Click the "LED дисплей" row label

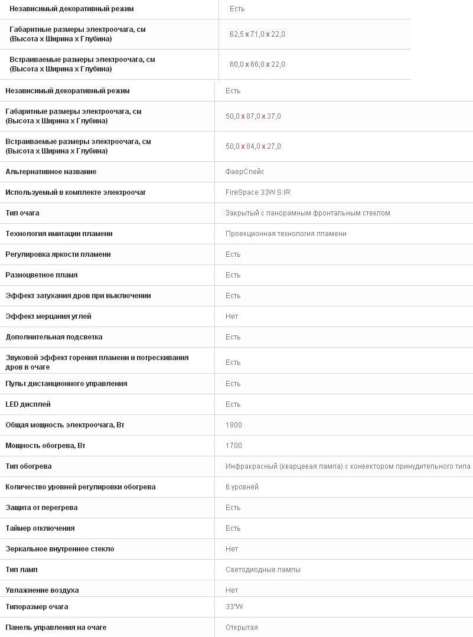click(x=28, y=404)
